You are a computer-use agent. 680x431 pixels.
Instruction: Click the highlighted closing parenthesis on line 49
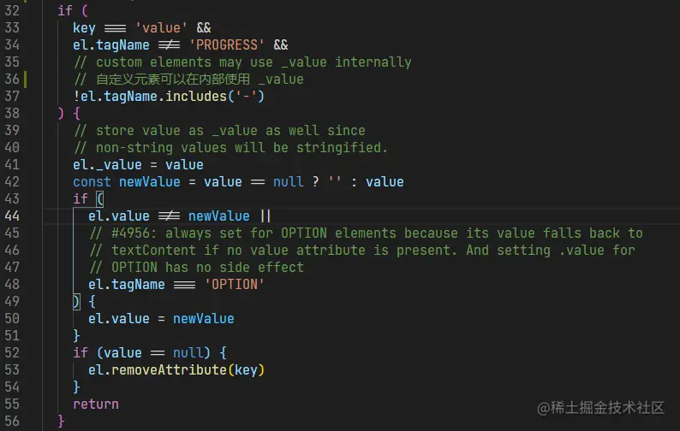pyautogui.click(x=76, y=302)
